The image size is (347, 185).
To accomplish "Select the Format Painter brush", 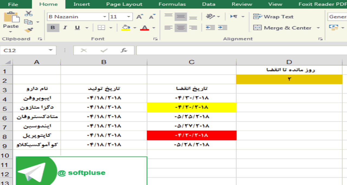I will (x=28, y=30).
